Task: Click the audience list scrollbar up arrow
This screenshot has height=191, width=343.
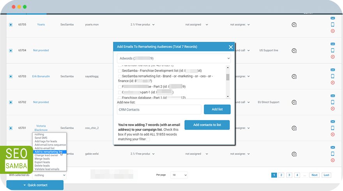Action: (x=228, y=67)
